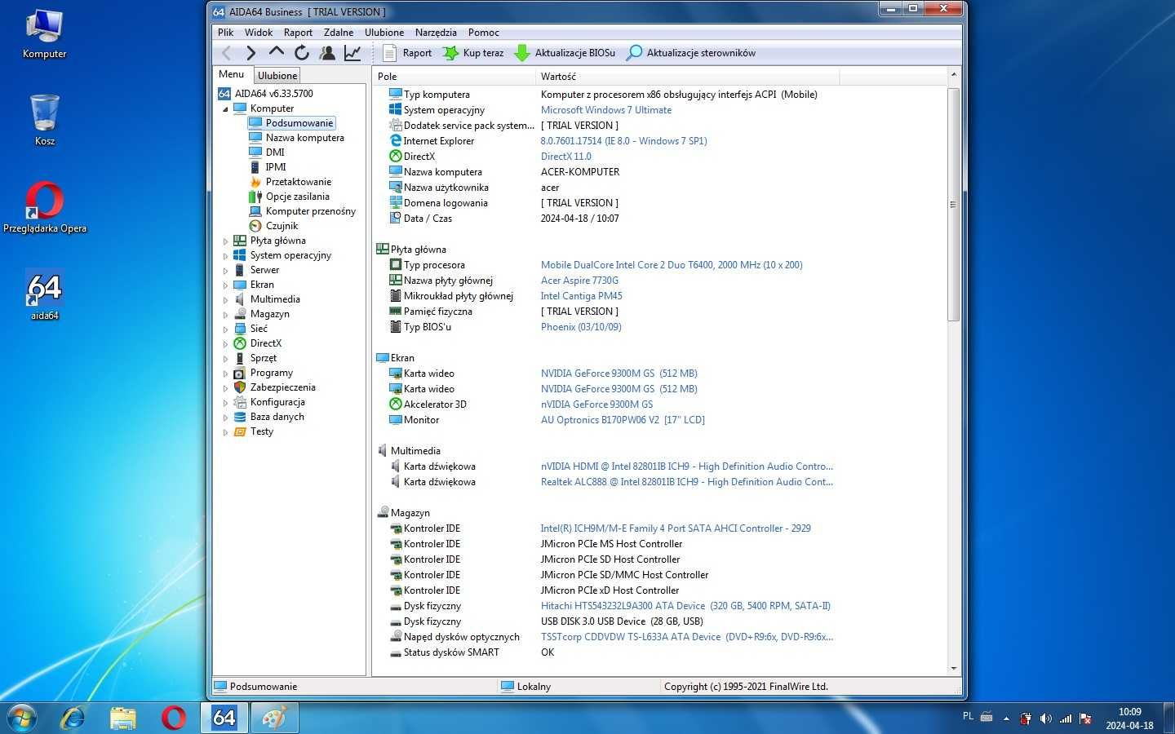Screen dimensions: 1175x734
Task: Select the Testy tree item
Action: pos(261,431)
